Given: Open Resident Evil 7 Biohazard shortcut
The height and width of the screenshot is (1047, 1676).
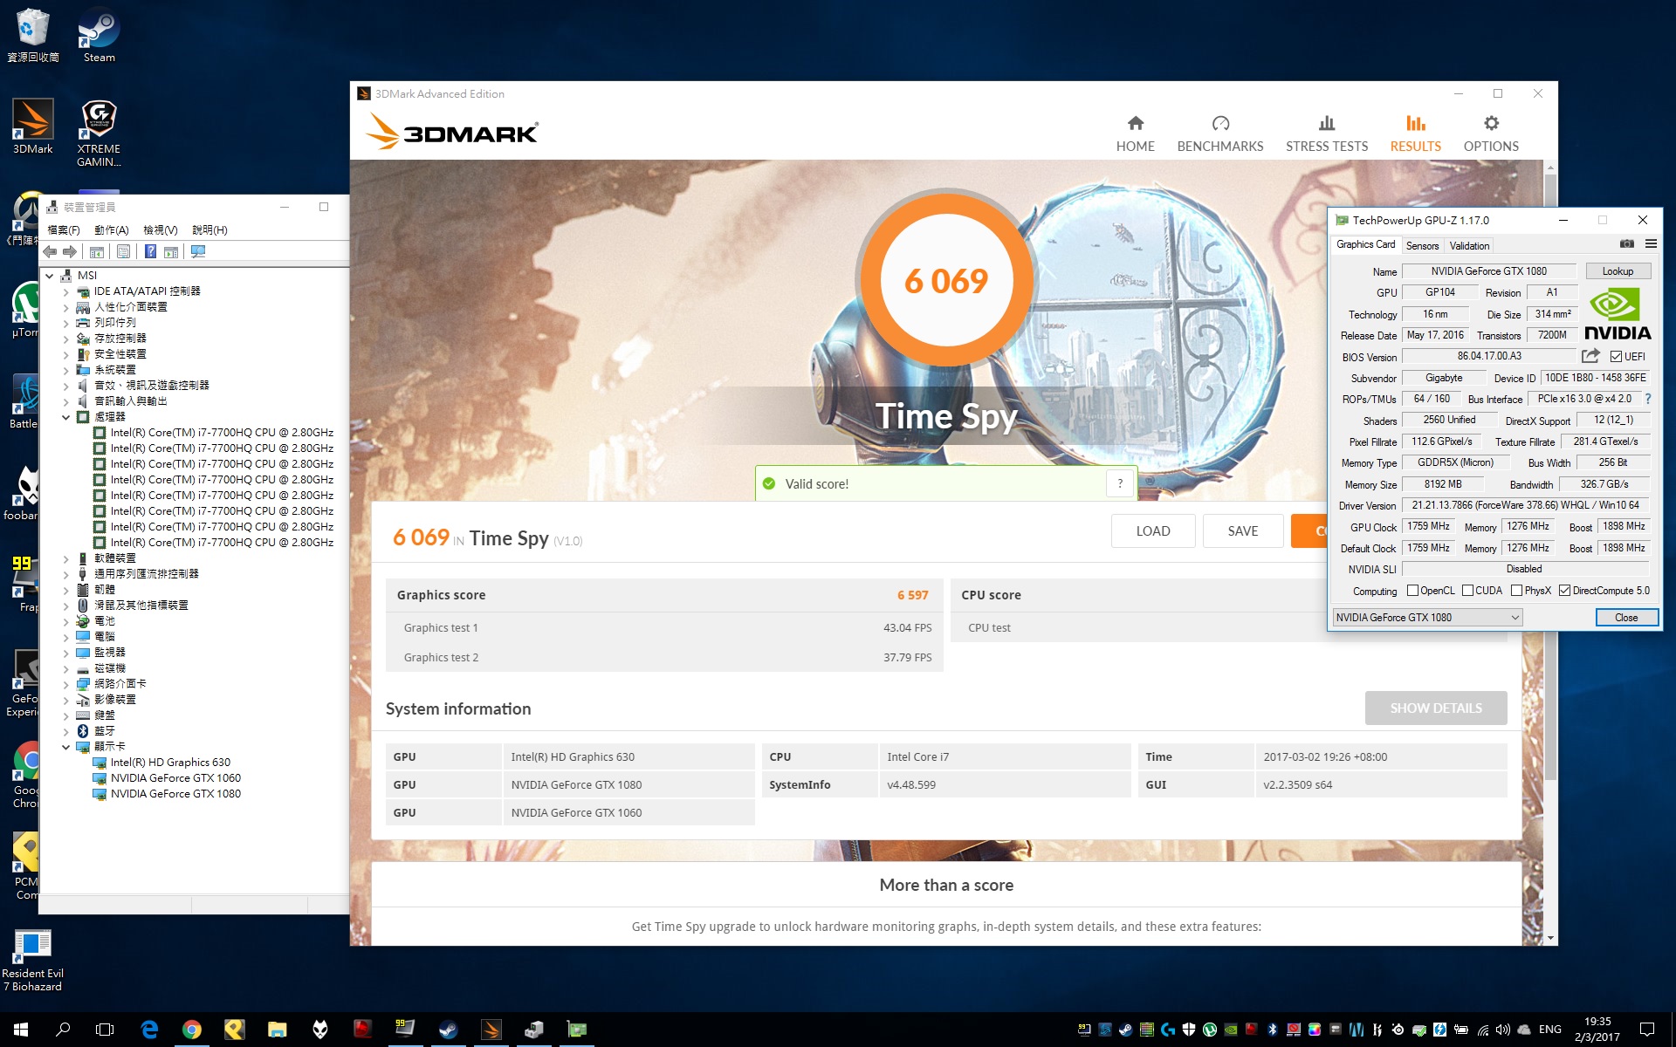Looking at the screenshot, I should click(33, 960).
